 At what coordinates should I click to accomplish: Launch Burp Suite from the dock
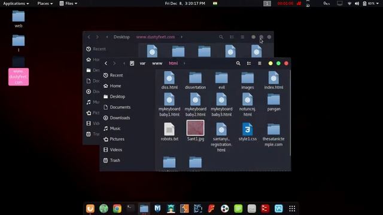tap(184, 208)
